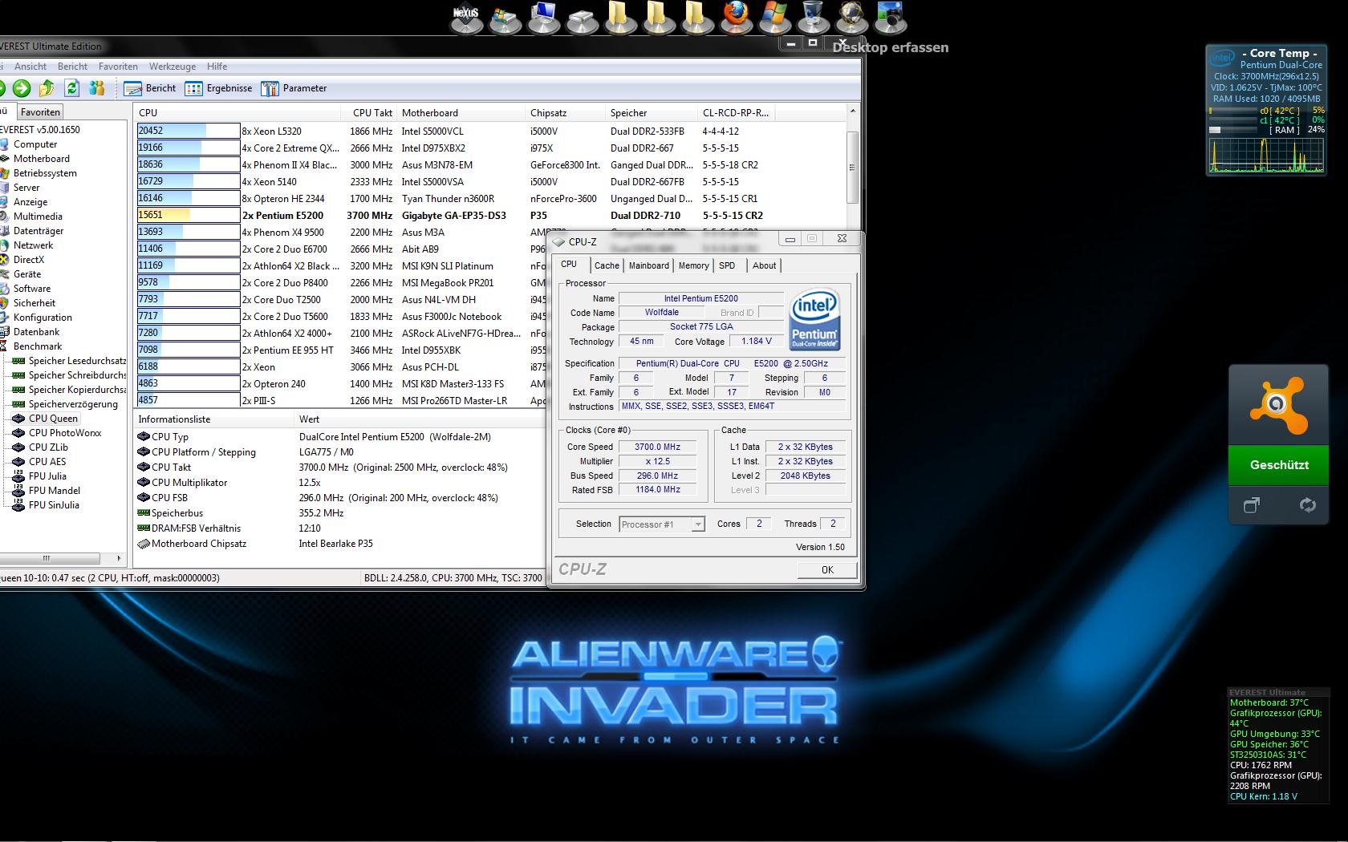This screenshot has width=1348, height=842.
Task: Open the My Computer monitor dock icon
Action: click(543, 18)
